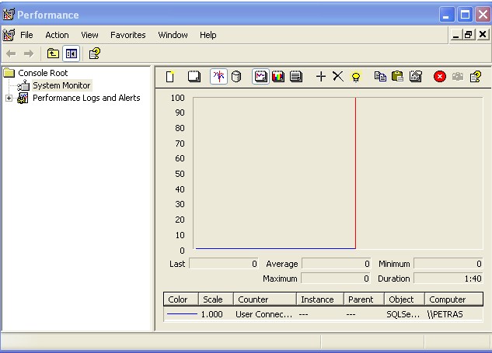Screen dimensions: 492x353
Task: Open the graph Properties icon
Action: 416,77
